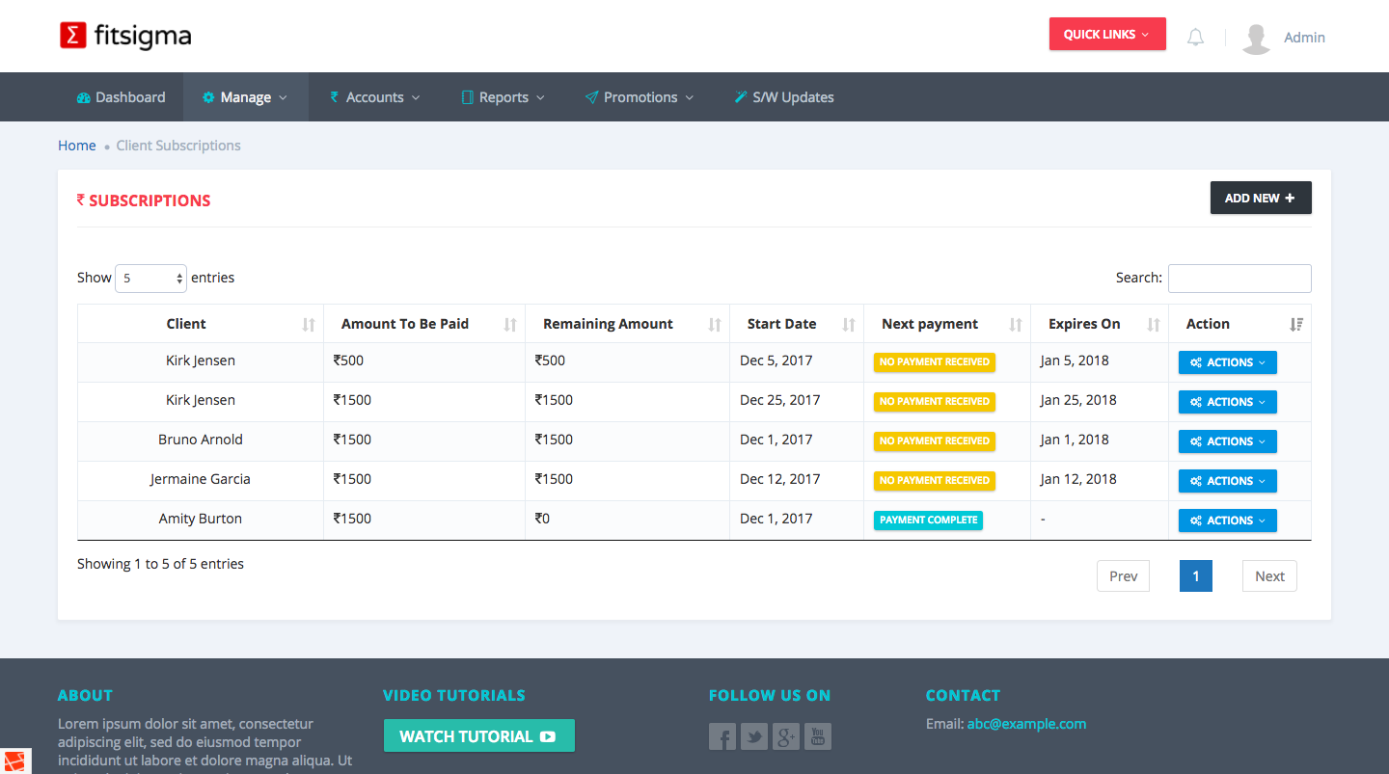Expand the Quick Links dropdown
Image resolution: width=1389 pixels, height=774 pixels.
(x=1106, y=35)
